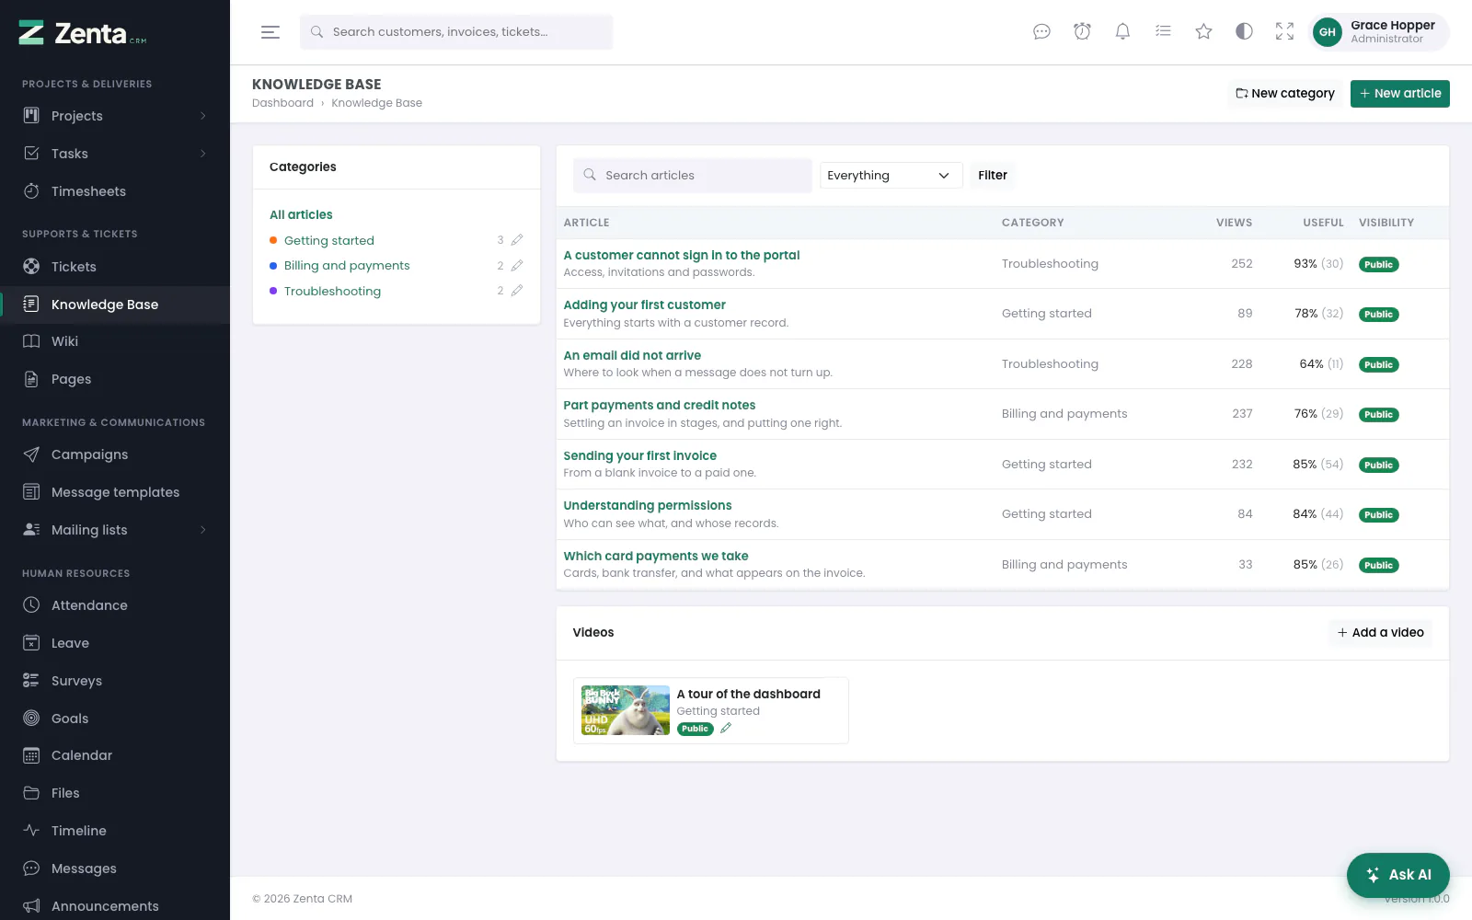Edit the Troubleshooting category pencil

tap(517, 291)
